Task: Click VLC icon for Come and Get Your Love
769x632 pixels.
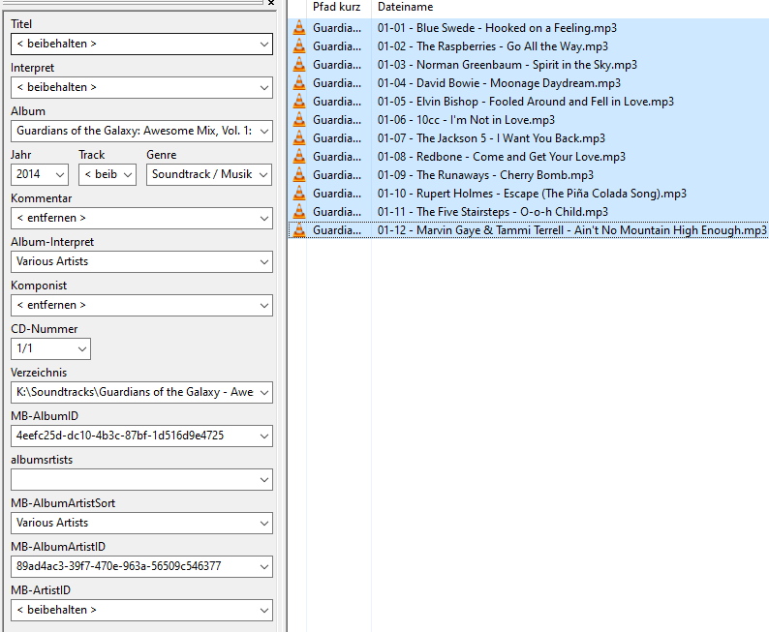Action: point(299,157)
